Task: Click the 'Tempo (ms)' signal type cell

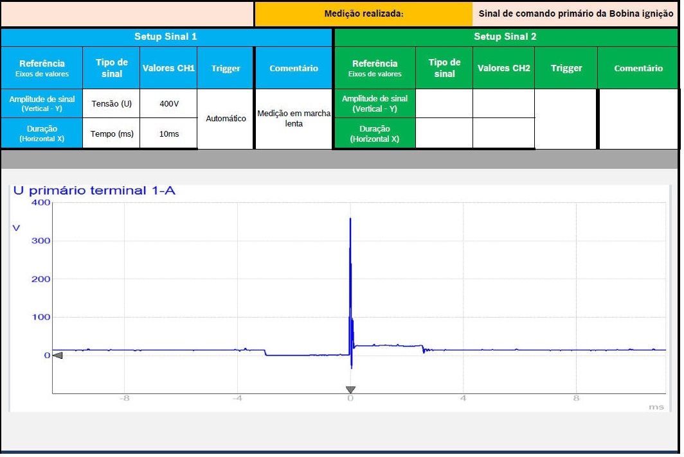Action: [x=112, y=134]
